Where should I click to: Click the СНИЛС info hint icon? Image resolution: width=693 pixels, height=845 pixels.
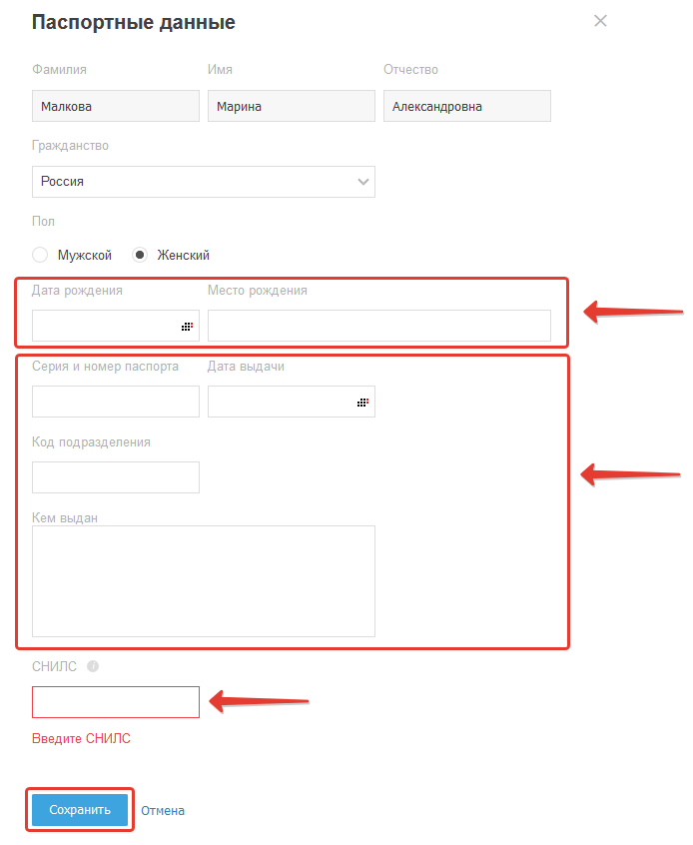(x=93, y=666)
